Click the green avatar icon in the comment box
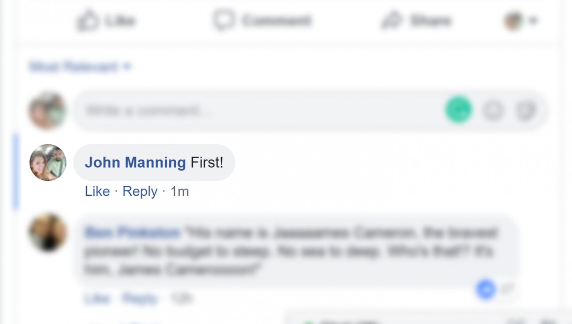This screenshot has width=572, height=324. tap(457, 110)
